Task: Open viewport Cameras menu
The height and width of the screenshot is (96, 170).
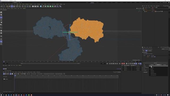Action: [x=8, y=8]
